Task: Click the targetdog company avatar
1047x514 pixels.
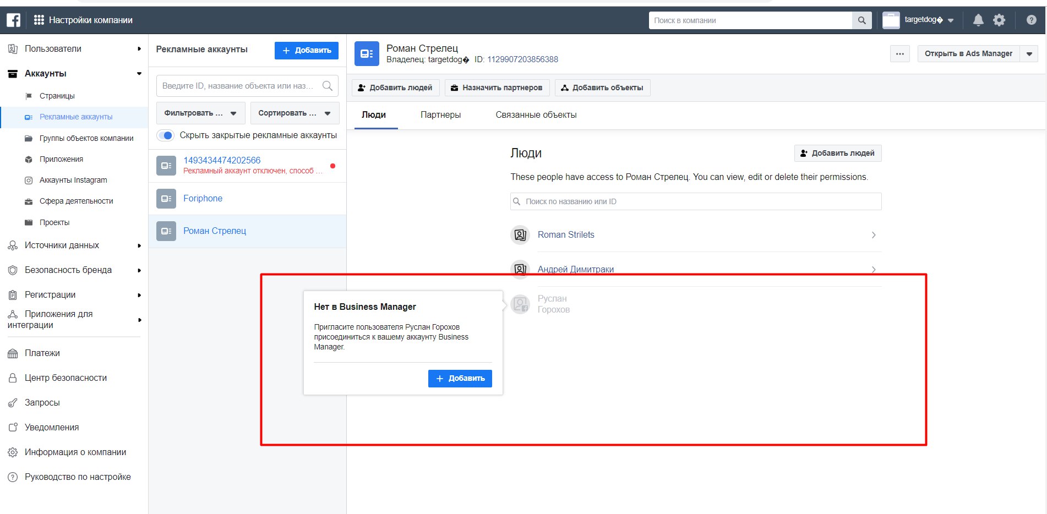Action: [x=891, y=20]
